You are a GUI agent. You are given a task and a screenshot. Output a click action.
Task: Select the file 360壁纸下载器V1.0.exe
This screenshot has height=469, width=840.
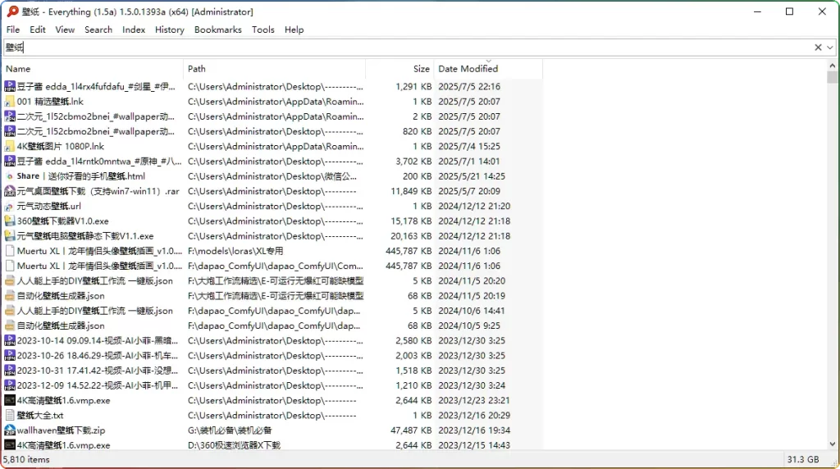[x=62, y=221]
